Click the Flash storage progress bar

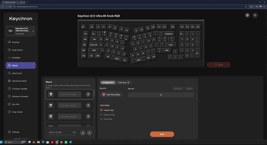click(x=62, y=135)
